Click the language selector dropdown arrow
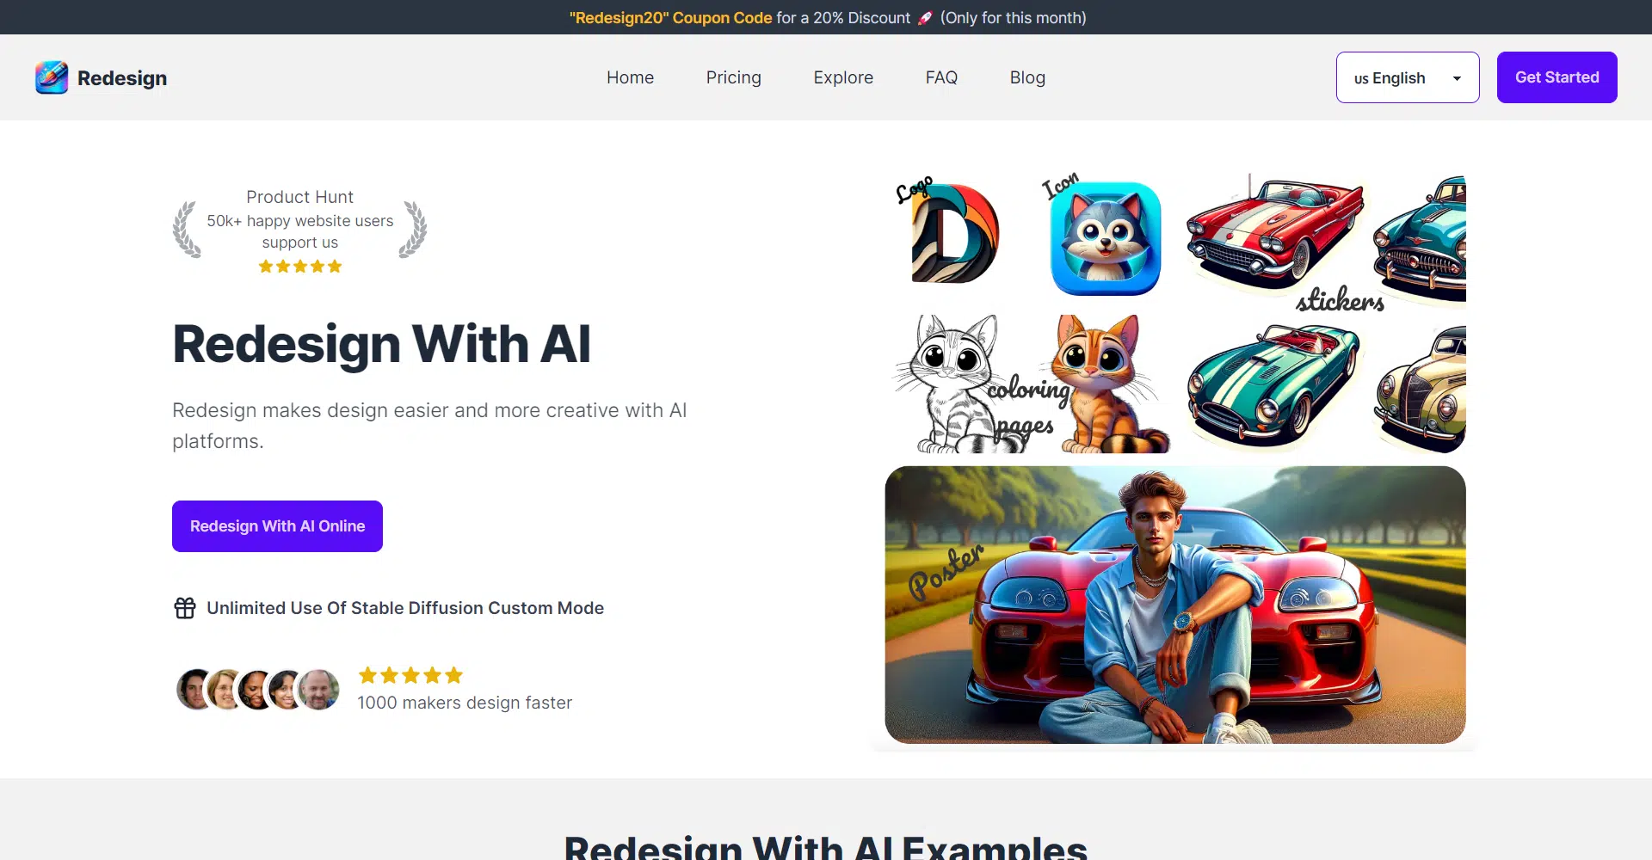Screen dimensions: 1652x860 point(1457,78)
